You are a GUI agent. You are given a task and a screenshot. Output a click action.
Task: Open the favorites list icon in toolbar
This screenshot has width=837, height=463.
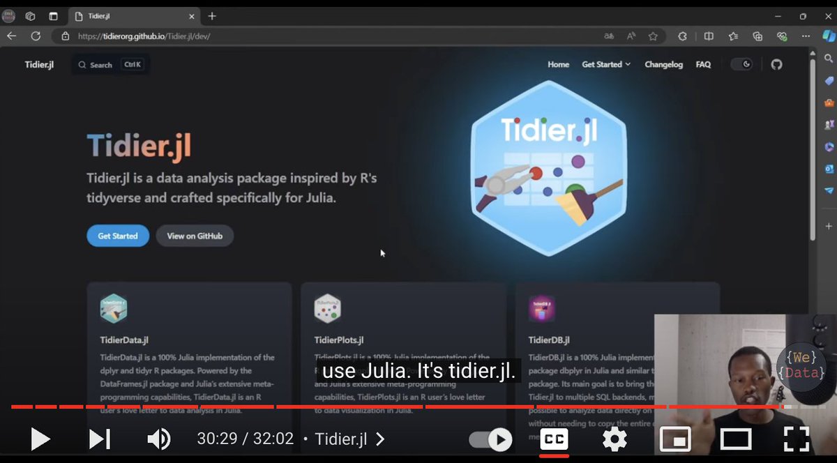click(x=733, y=36)
